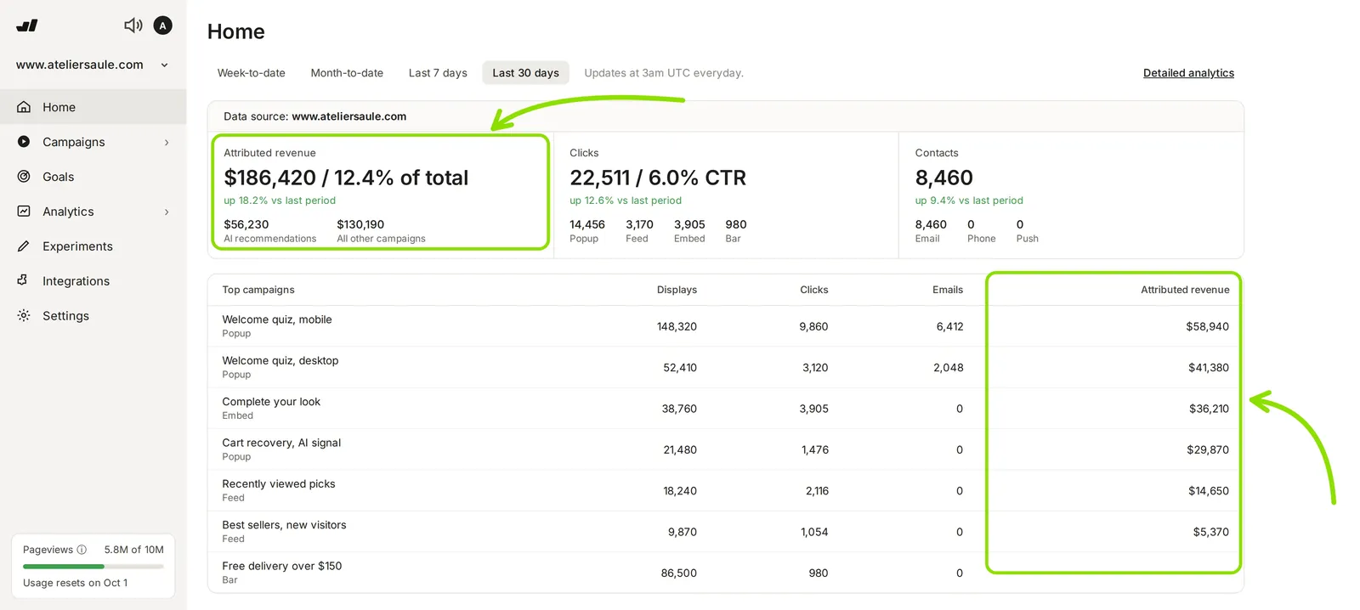Click the Settings gear icon
Screen dimensions: 1360x610
(x=24, y=315)
